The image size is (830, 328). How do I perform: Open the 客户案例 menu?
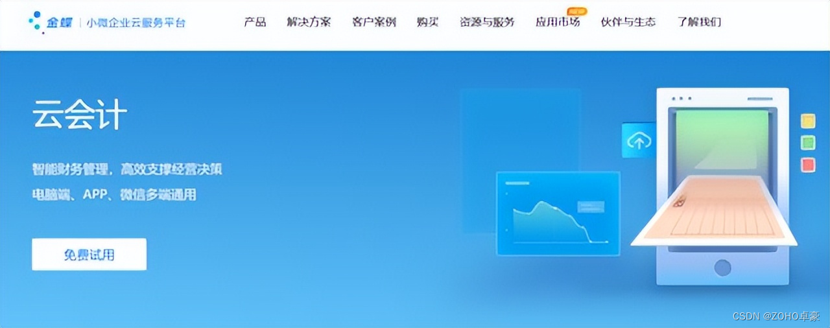point(374,22)
